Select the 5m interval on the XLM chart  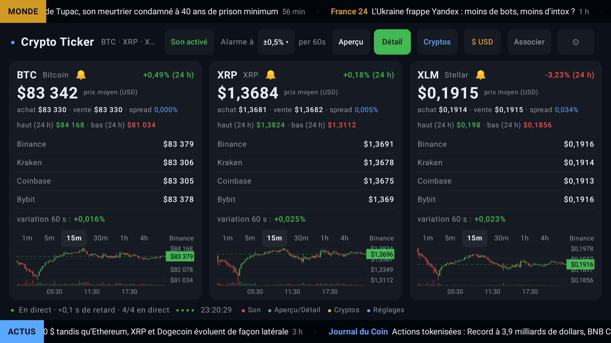450,238
